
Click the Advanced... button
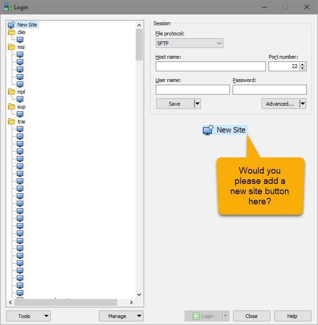point(280,104)
